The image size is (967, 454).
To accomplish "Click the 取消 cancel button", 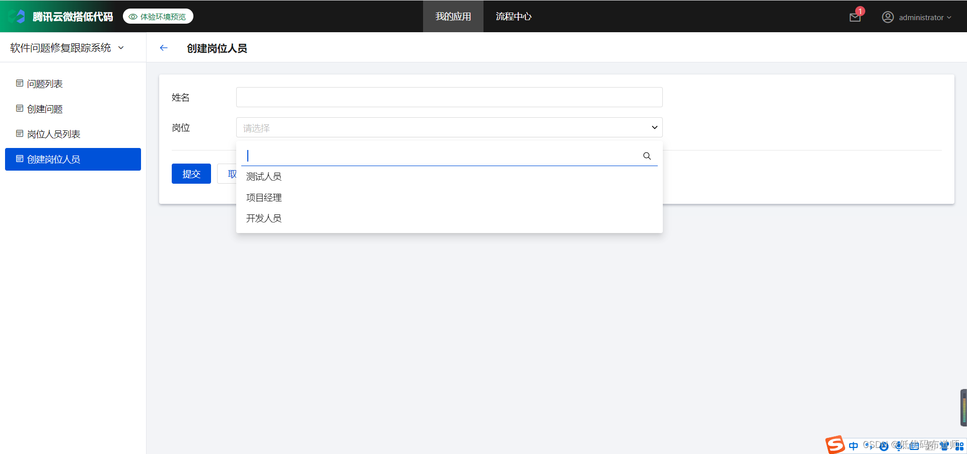I will [x=227, y=174].
